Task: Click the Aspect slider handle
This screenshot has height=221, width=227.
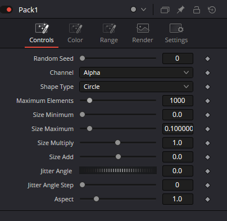Action: coord(96,199)
